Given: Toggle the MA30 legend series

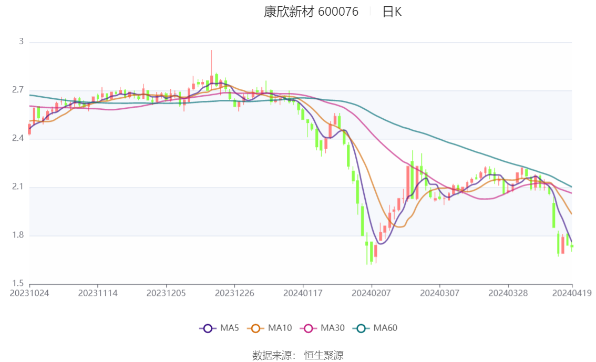Looking at the screenshot, I should pos(322,328).
